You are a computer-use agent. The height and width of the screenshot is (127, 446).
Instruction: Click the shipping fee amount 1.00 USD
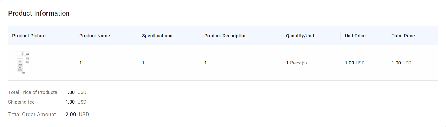click(x=76, y=102)
